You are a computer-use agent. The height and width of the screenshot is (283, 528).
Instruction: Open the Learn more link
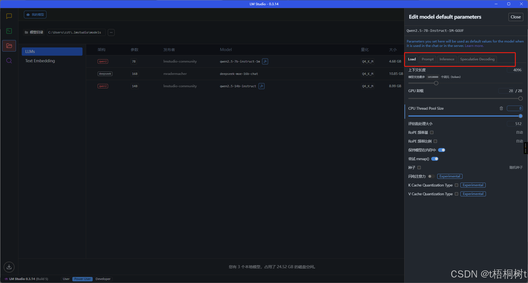click(474, 46)
